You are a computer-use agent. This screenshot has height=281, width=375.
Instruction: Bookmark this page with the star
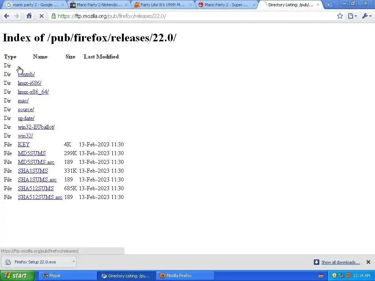340,16
